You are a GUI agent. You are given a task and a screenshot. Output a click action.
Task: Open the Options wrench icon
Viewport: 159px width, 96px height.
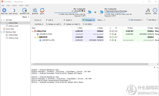click(x=148, y=10)
